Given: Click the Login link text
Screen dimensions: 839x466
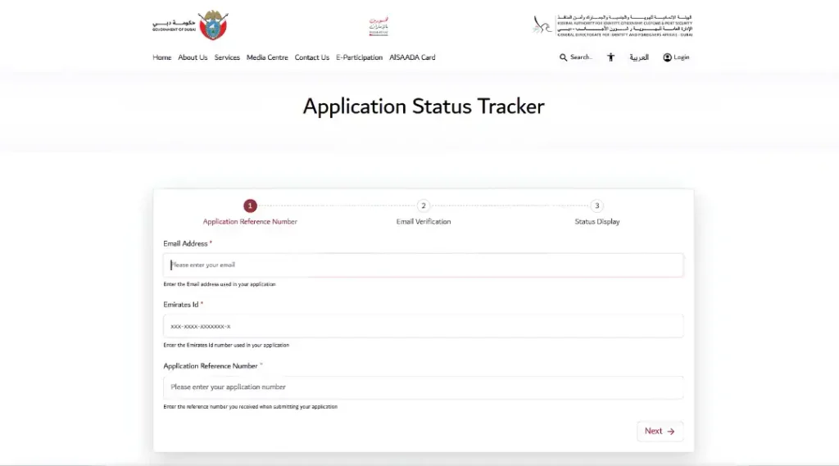Looking at the screenshot, I should tap(681, 57).
